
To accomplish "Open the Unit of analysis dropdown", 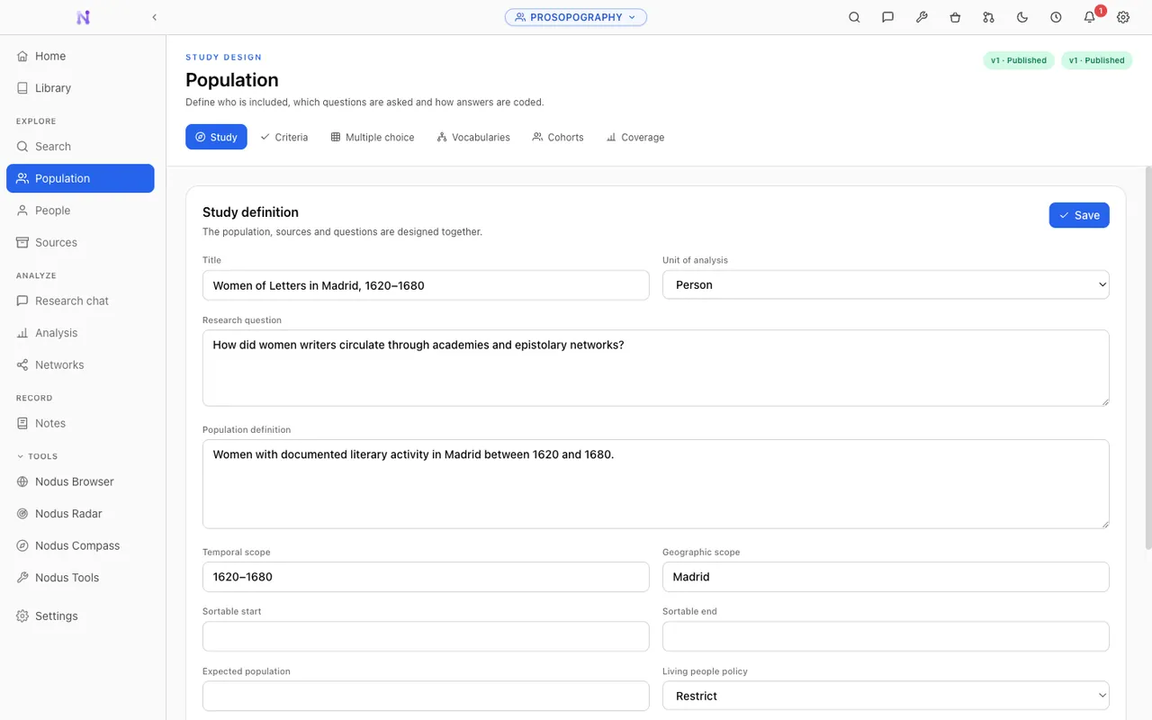I will tap(886, 284).
